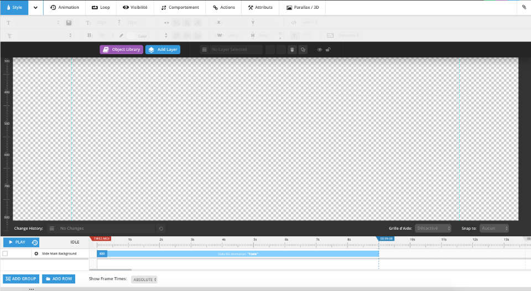
Task: Click the Change History reset icon
Action: [161, 228]
